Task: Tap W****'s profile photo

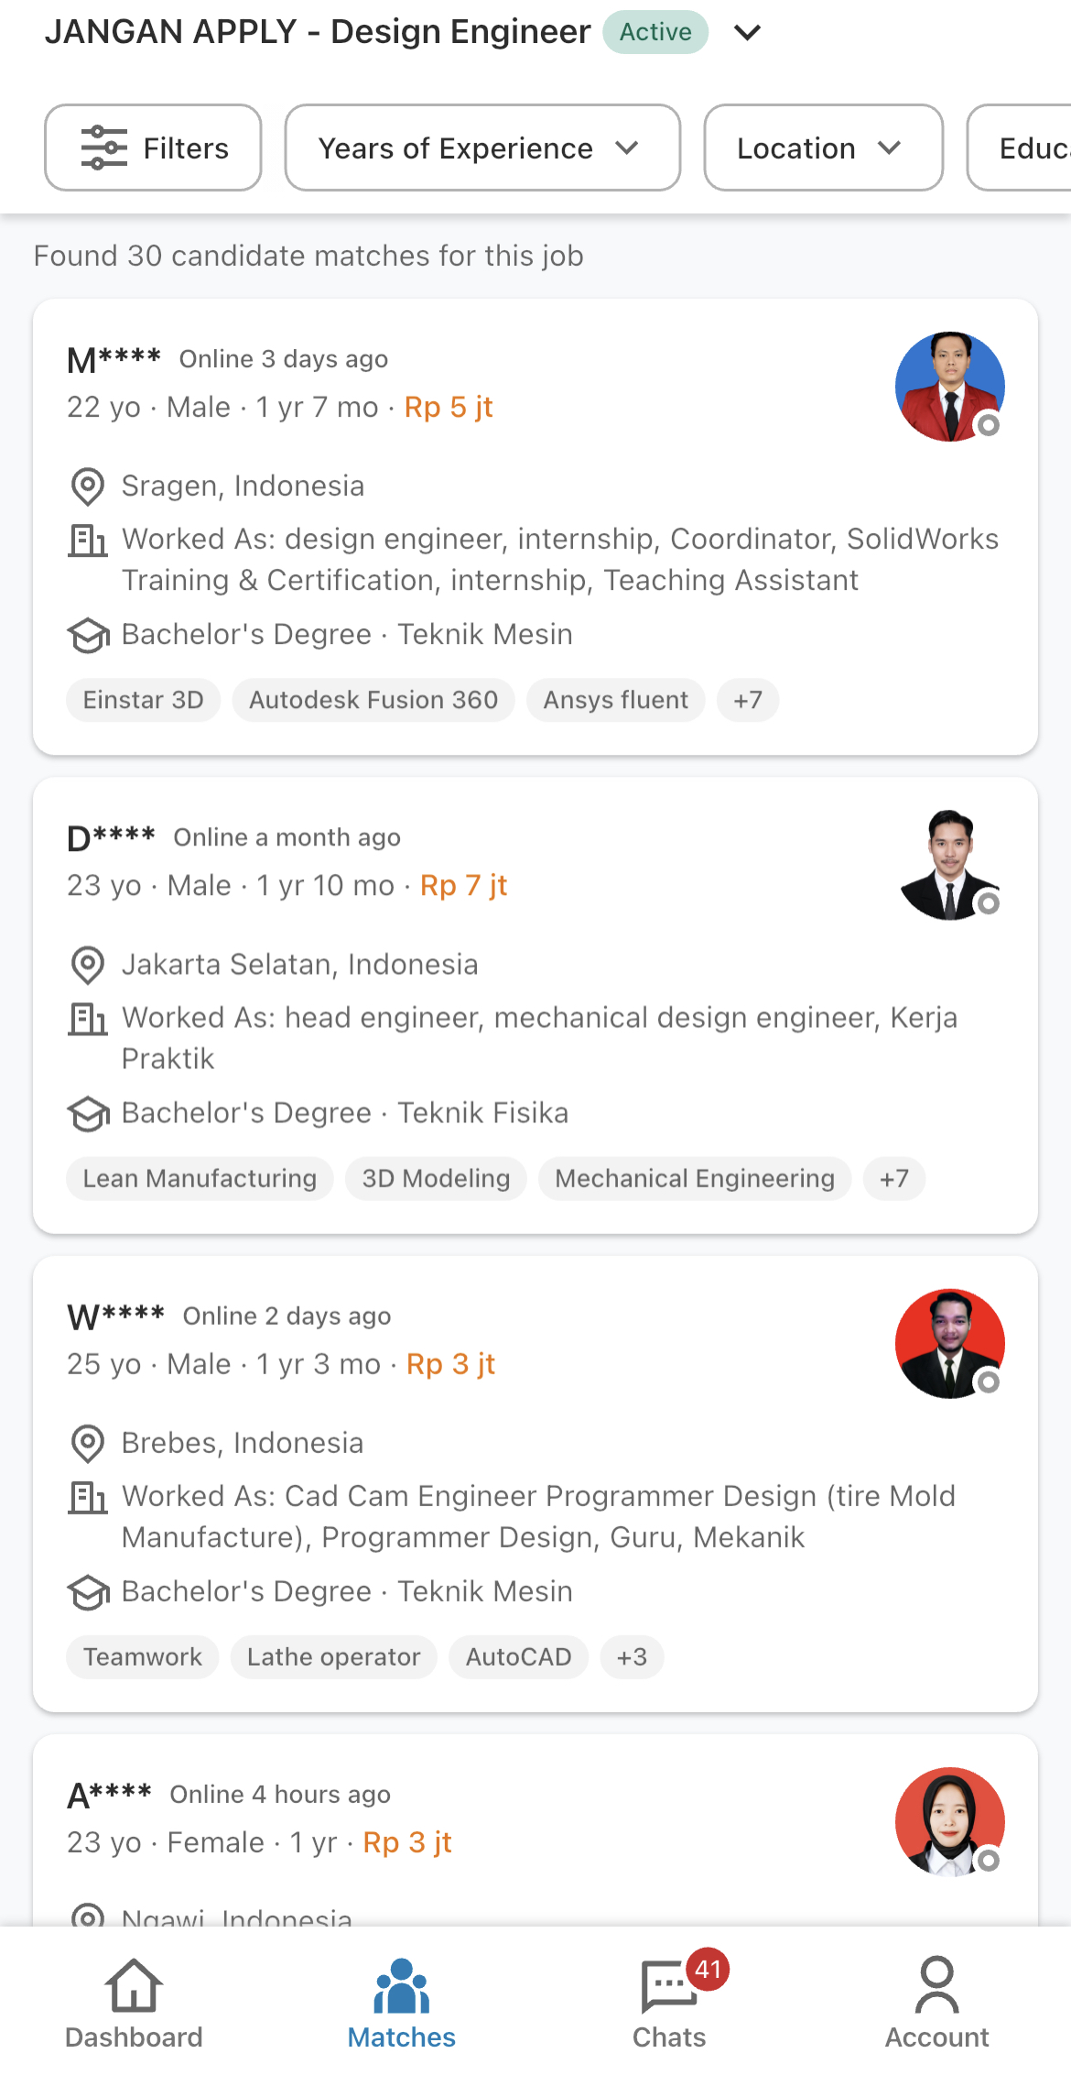Action: [949, 1342]
